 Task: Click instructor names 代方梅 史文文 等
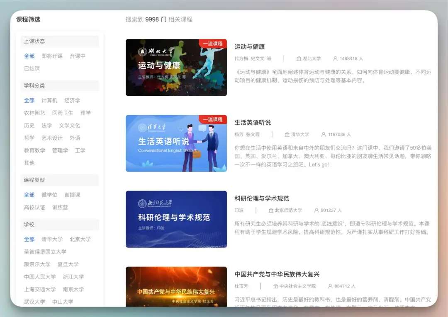pyautogui.click(x=253, y=58)
